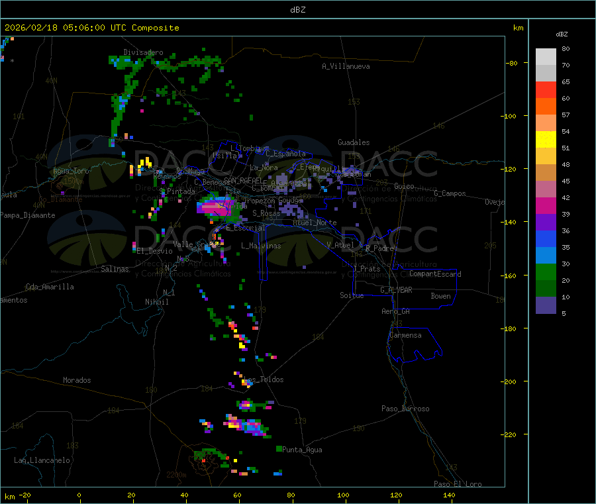This screenshot has height=504, width=596.
Task: Click the Paso_Barroso label
Action: [405, 409]
